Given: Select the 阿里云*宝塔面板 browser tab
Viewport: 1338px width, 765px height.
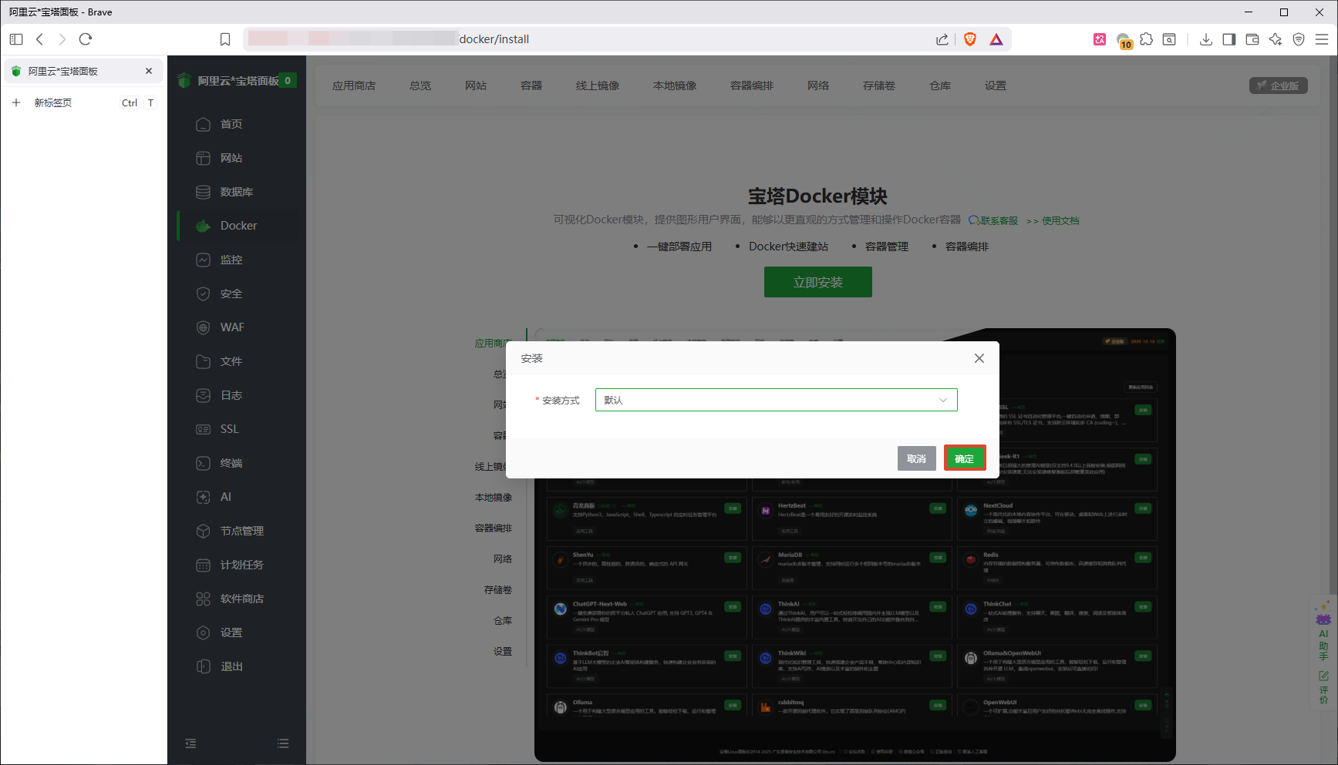Looking at the screenshot, I should click(x=83, y=71).
